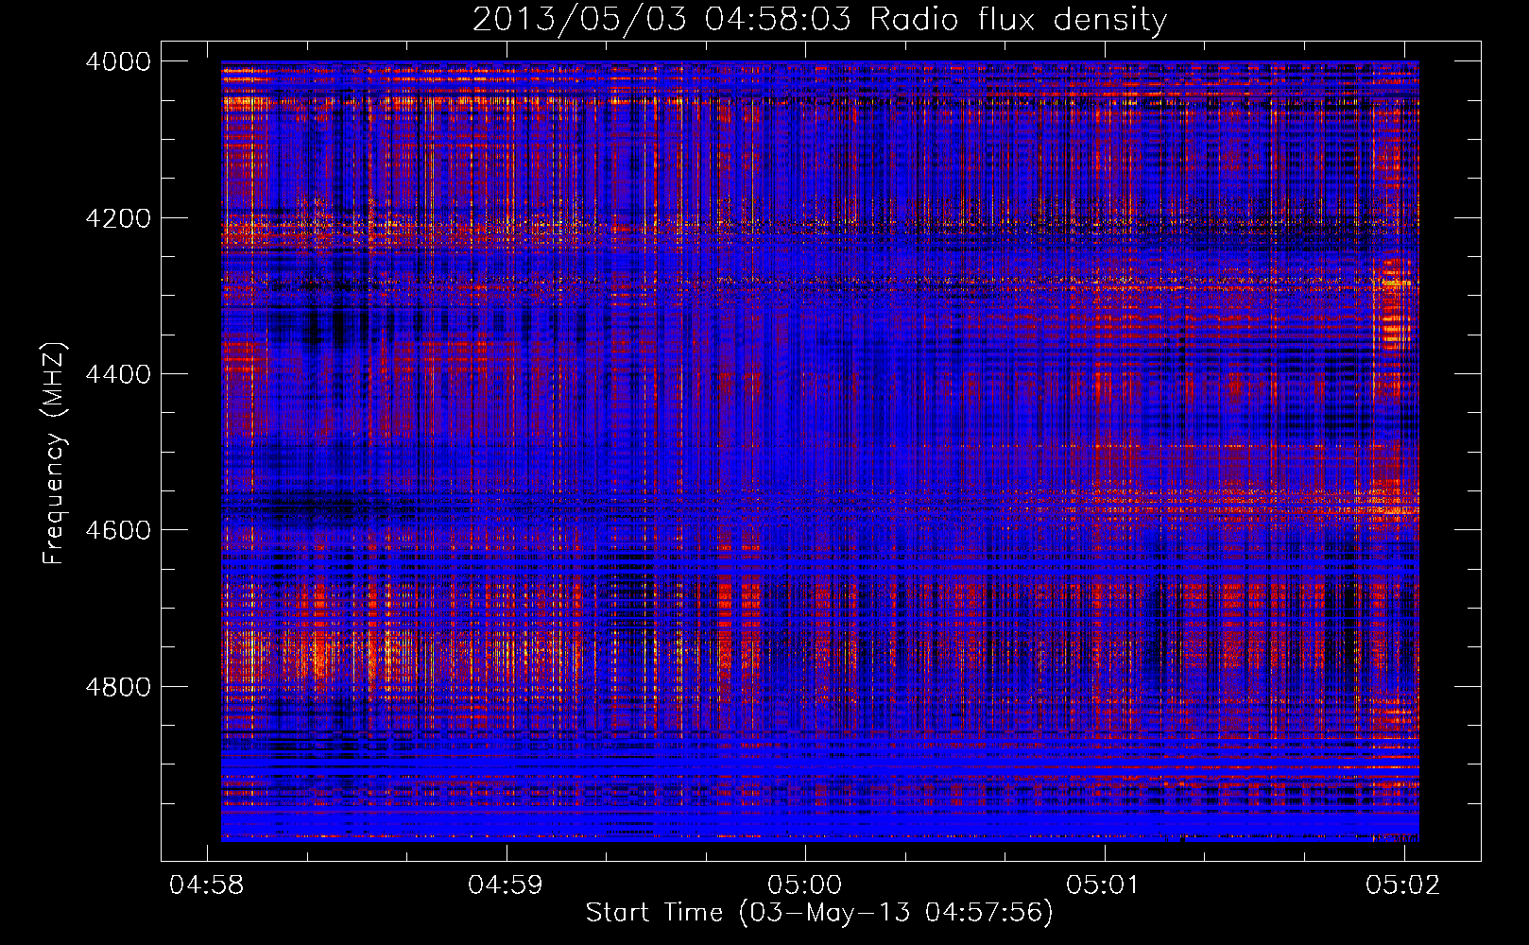Click the 05:02 time tick label
This screenshot has width=1529, height=945.
[x=1403, y=885]
